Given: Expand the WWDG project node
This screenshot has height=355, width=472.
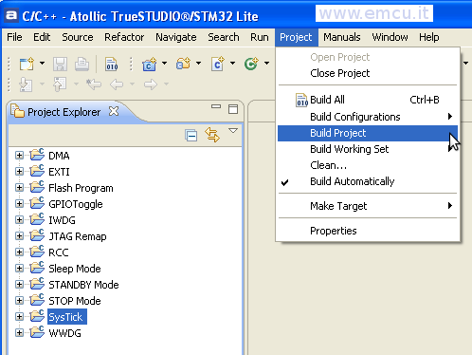Looking at the screenshot, I should pos(19,333).
